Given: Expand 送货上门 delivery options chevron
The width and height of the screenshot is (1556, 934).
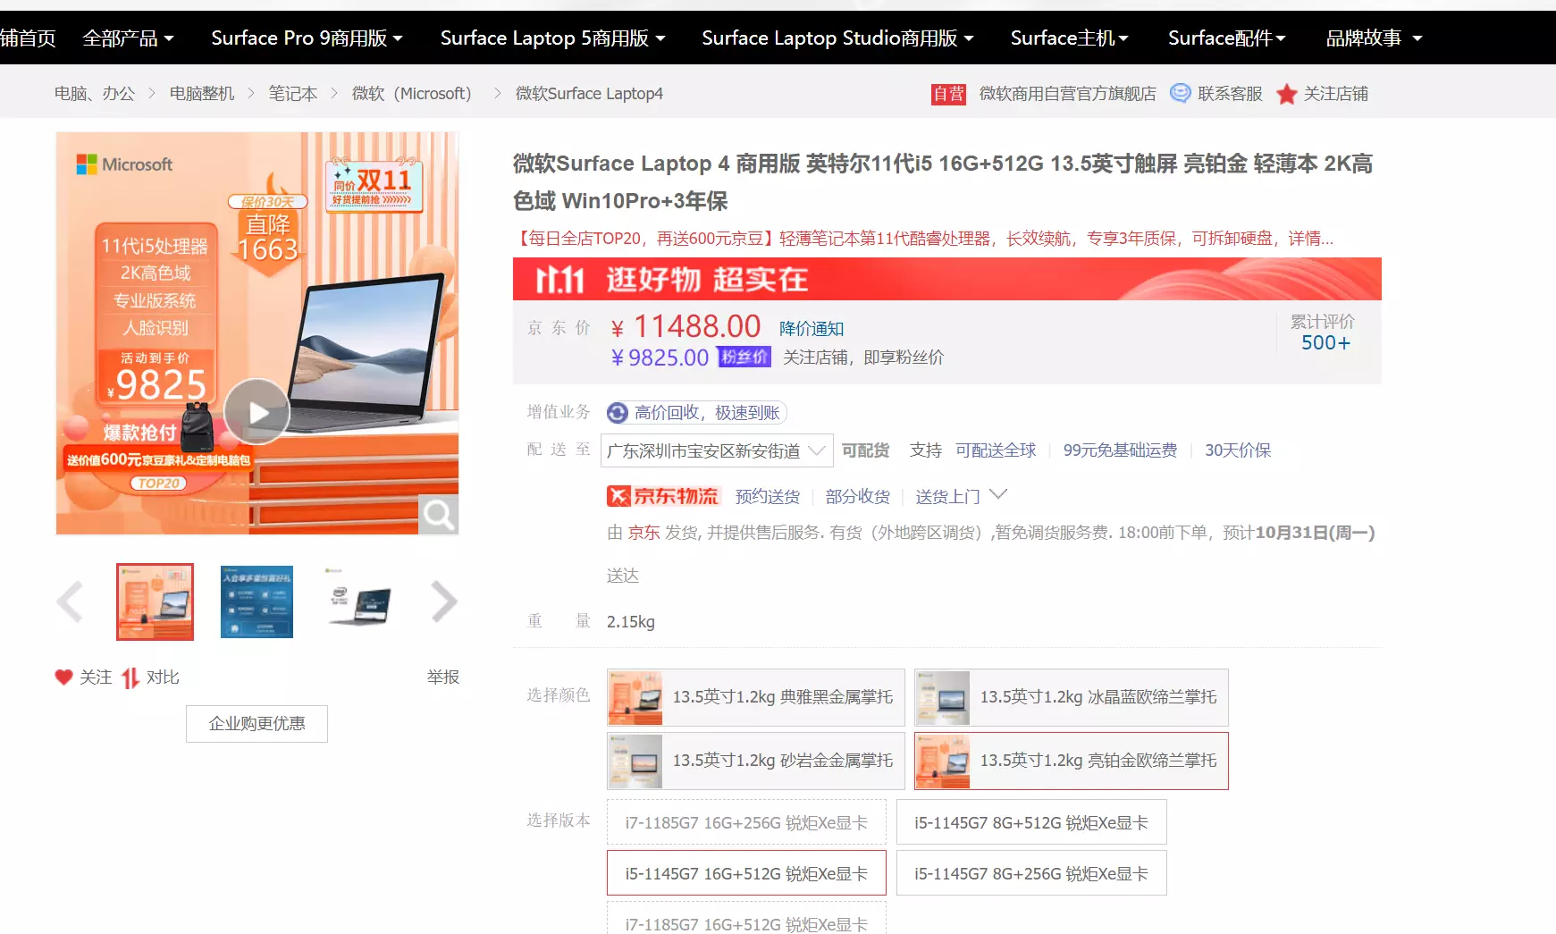Looking at the screenshot, I should click(998, 494).
